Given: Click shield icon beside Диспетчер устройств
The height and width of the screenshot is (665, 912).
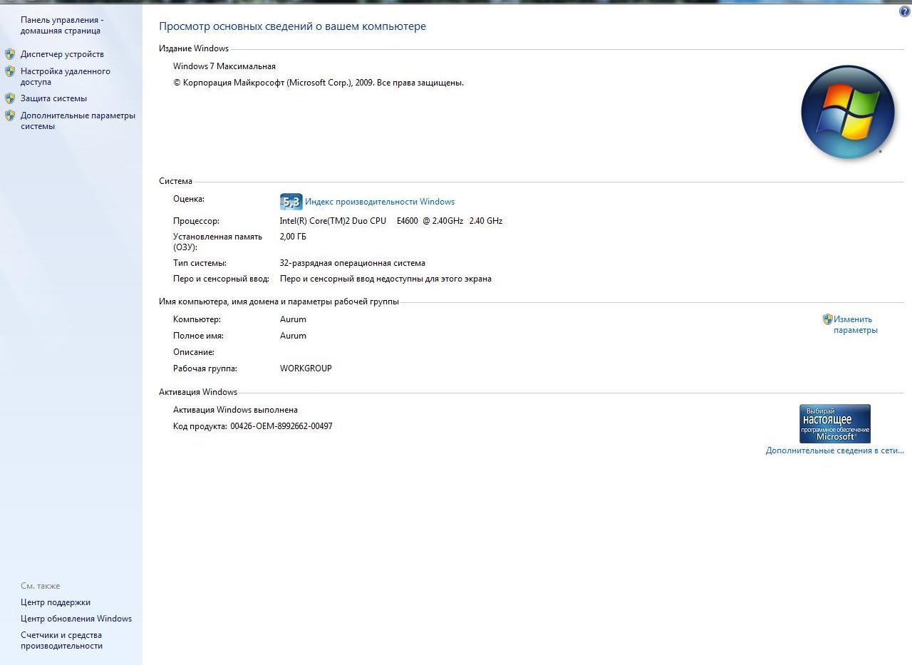Looking at the screenshot, I should pyautogui.click(x=10, y=54).
